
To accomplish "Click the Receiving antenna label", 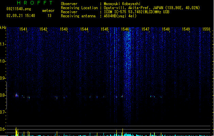I will click(x=78, y=16).
